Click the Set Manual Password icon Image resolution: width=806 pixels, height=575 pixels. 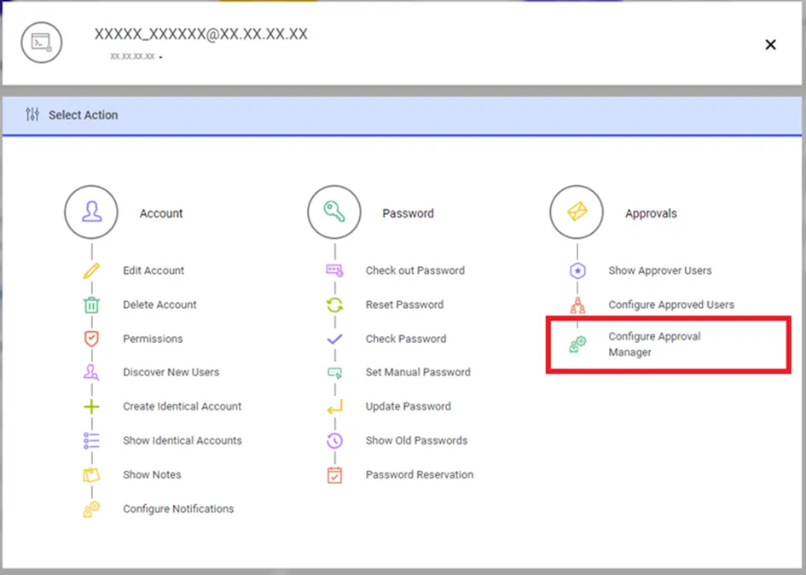point(334,372)
